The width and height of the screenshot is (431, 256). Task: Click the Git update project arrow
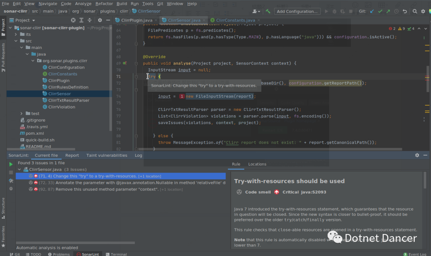[372, 12]
